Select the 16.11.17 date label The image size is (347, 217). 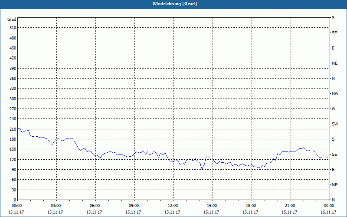point(328,212)
